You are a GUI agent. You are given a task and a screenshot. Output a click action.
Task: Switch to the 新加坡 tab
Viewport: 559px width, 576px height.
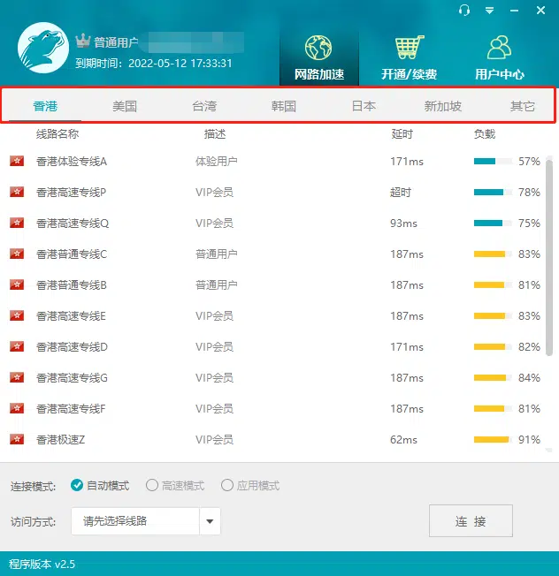point(442,106)
